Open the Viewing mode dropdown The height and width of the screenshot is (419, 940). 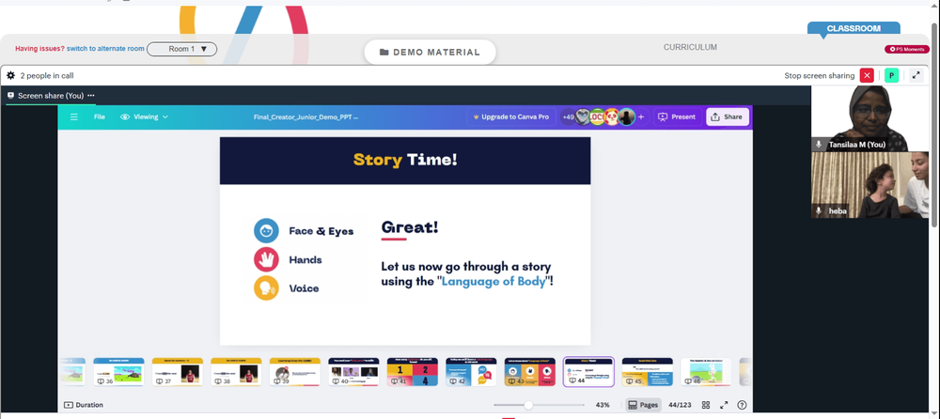coord(144,116)
